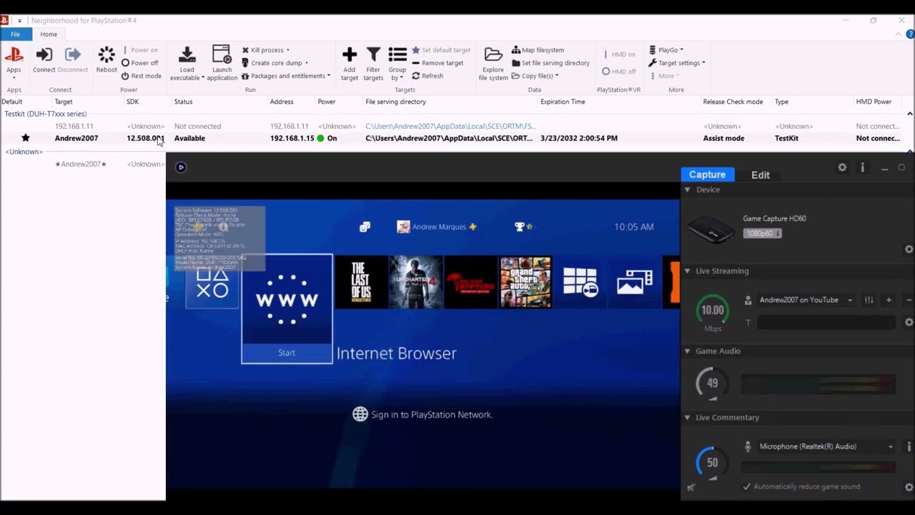Viewport: 915px width, 515px height.
Task: Open Kill process dropdown
Action: (x=265, y=50)
